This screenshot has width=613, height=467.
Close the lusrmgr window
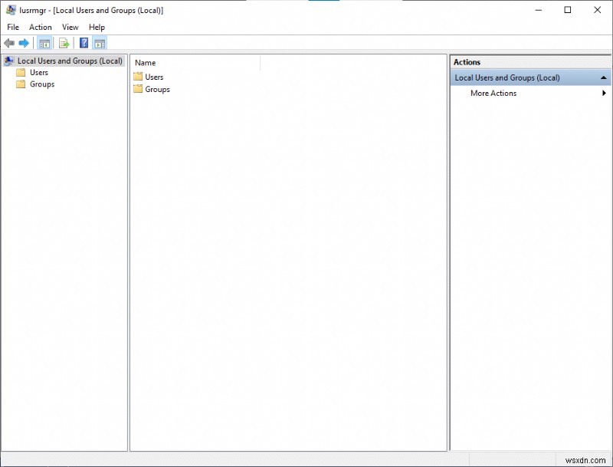[x=598, y=10]
